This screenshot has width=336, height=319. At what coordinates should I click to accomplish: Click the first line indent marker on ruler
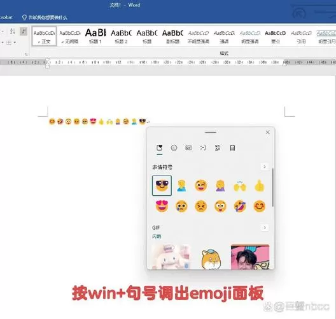point(47,59)
